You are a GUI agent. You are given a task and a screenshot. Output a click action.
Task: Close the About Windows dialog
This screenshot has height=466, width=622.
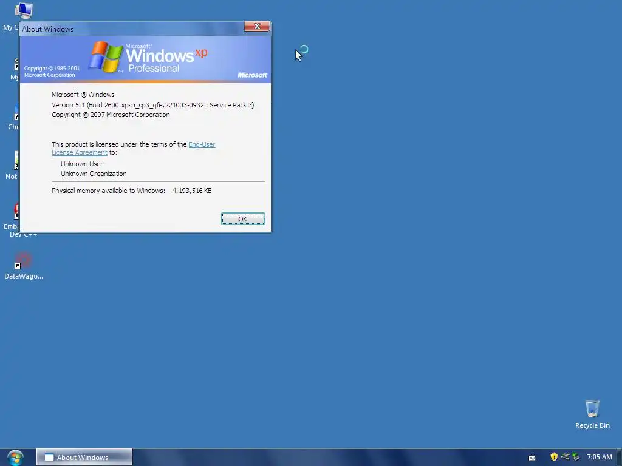pos(257,26)
